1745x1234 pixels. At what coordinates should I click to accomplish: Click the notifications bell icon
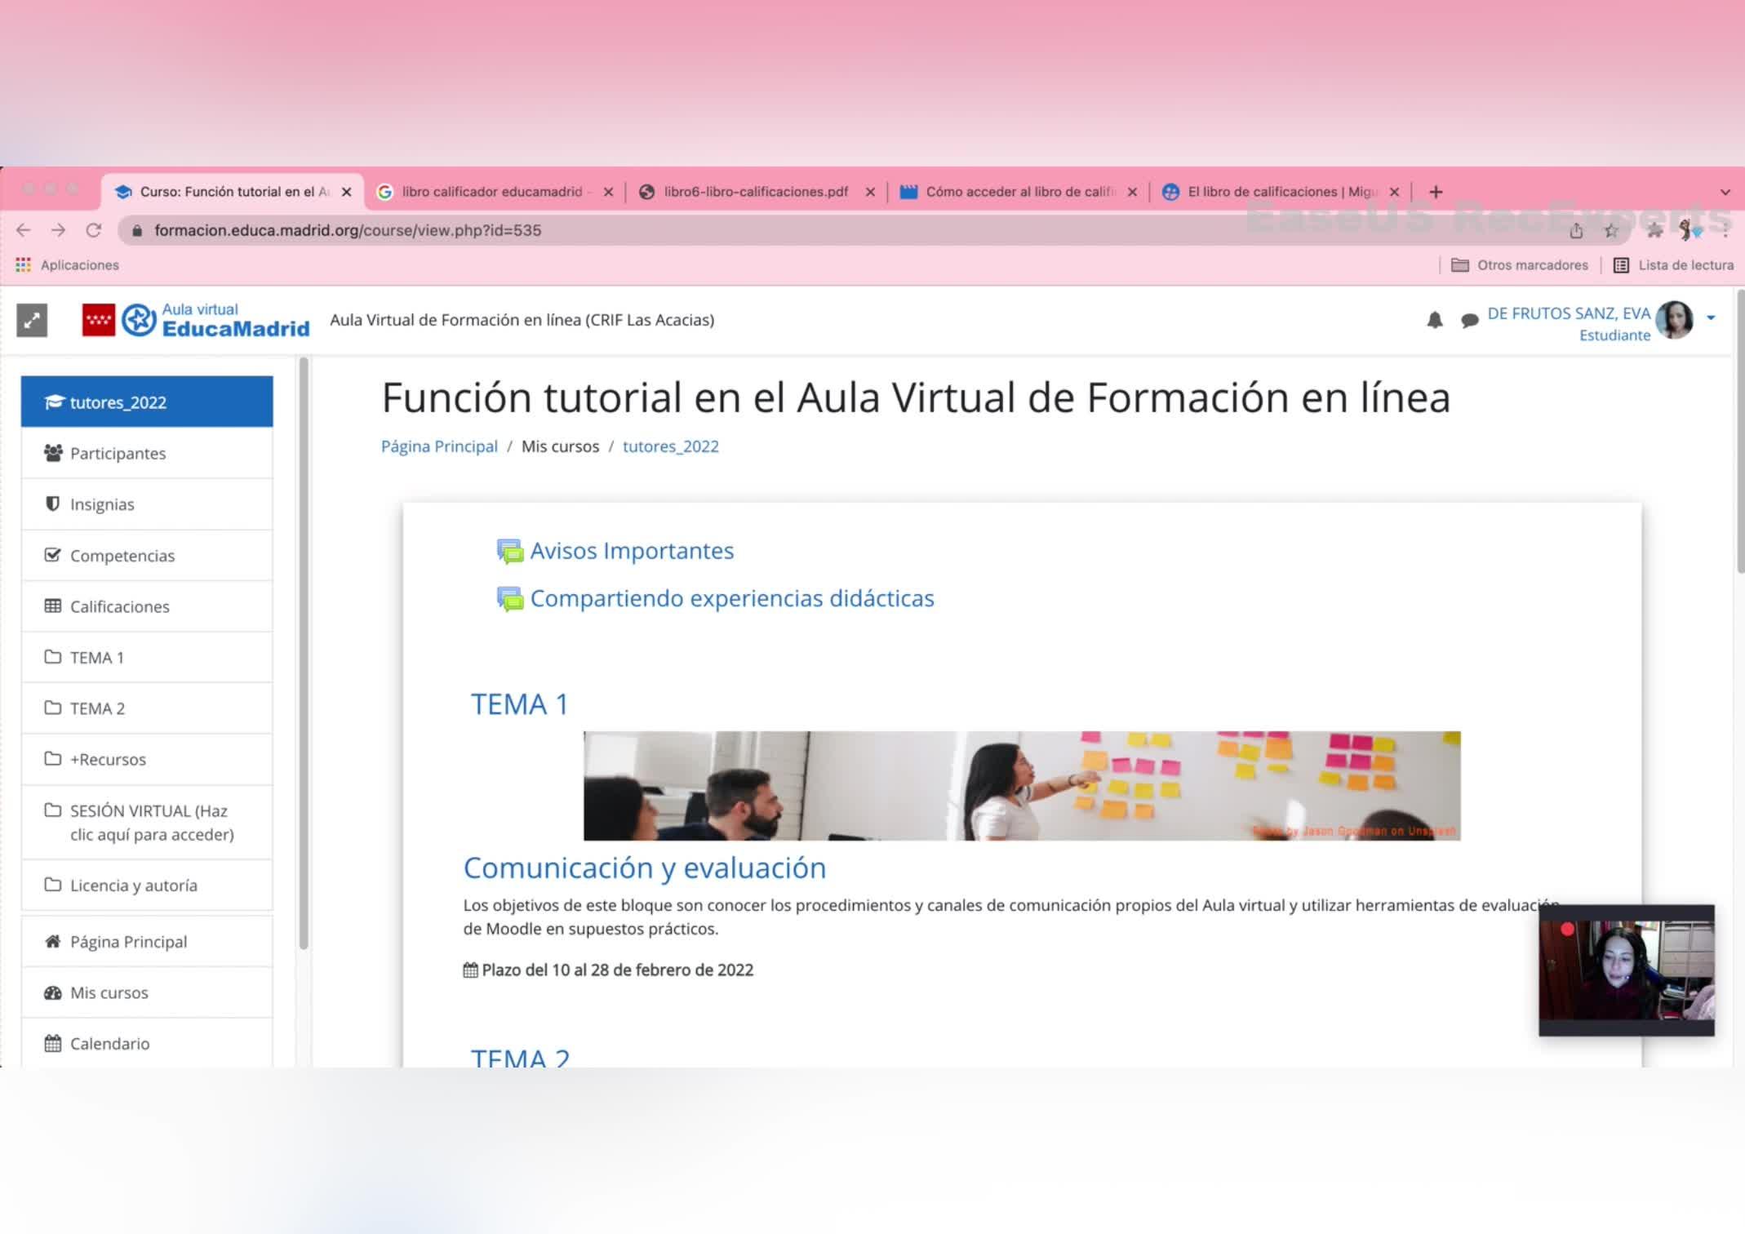(1434, 320)
